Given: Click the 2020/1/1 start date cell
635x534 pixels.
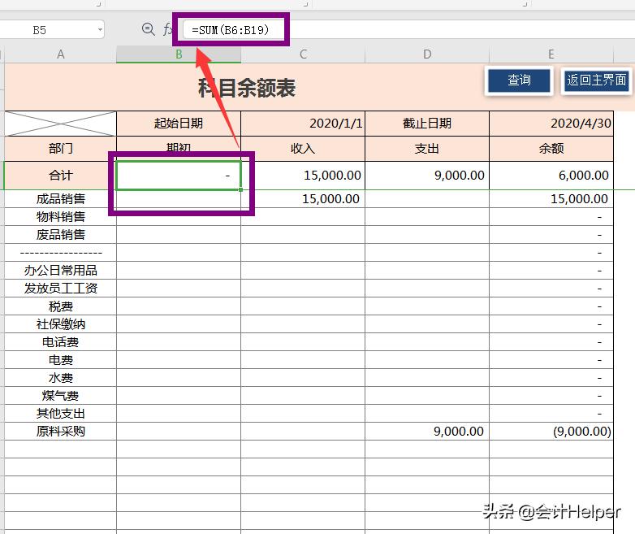Looking at the screenshot, I should pos(303,124).
